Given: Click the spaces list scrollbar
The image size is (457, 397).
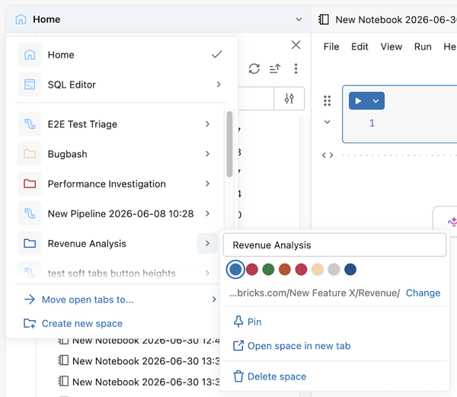Looking at the screenshot, I should pyautogui.click(x=230, y=144).
